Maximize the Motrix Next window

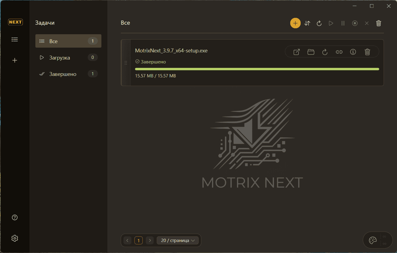[x=372, y=6]
